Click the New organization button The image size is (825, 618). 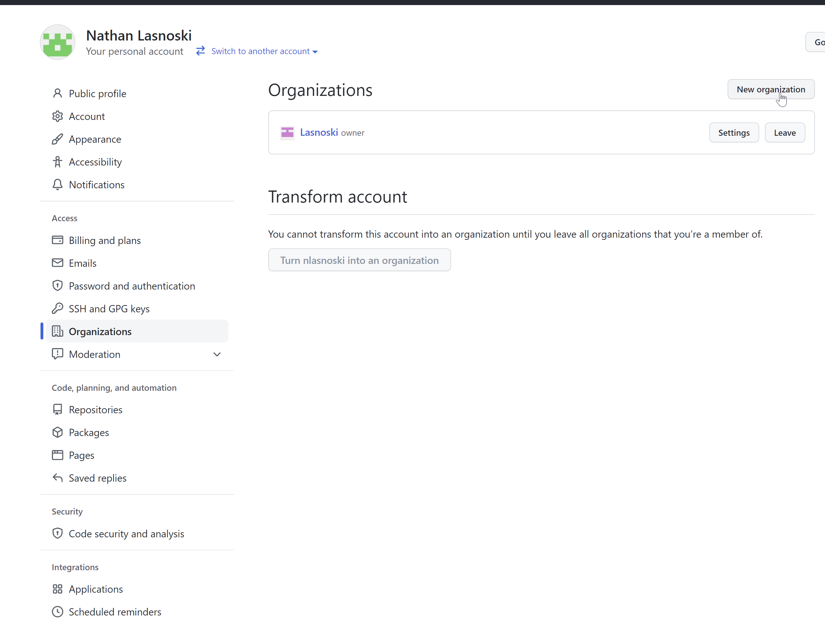click(x=771, y=90)
